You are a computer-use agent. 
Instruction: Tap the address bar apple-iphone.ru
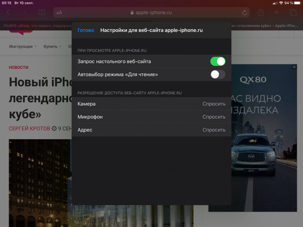pos(151,13)
